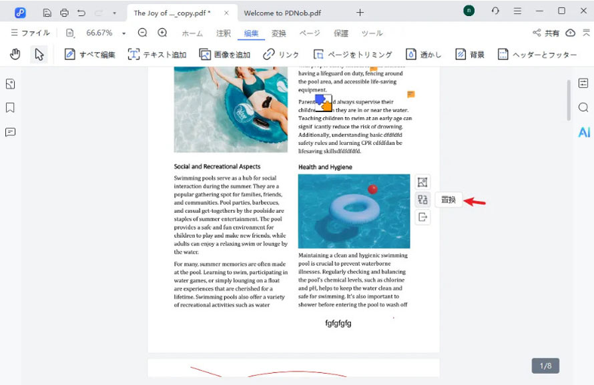
Task: Click the Health and Hygiene heading
Action: click(x=325, y=167)
